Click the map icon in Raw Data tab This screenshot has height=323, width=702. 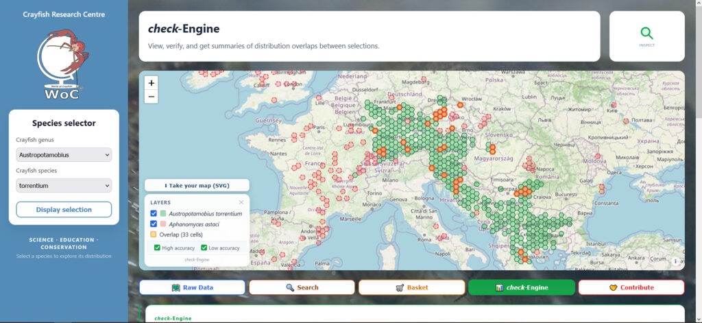pos(175,287)
